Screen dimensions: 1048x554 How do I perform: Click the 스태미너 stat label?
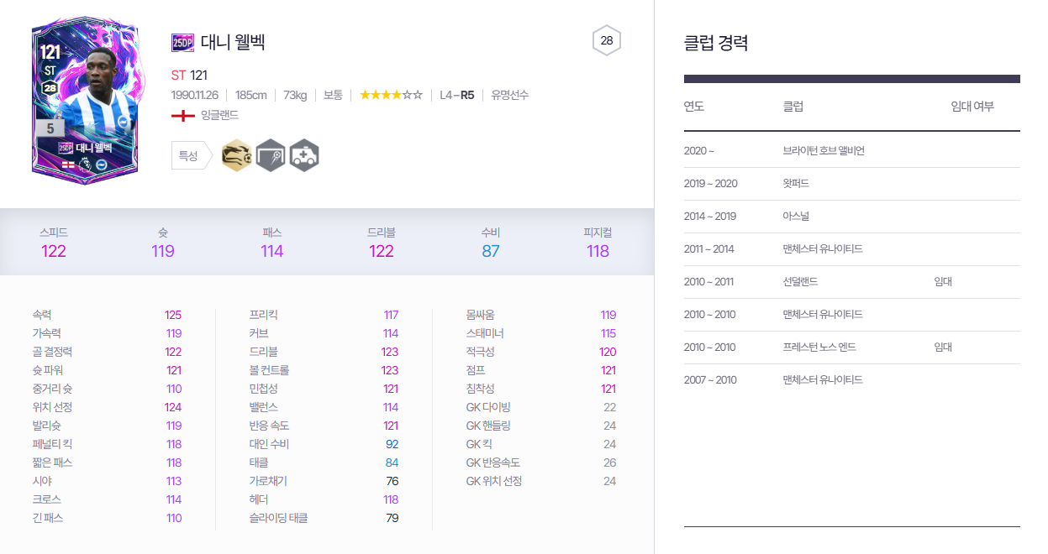coord(486,333)
